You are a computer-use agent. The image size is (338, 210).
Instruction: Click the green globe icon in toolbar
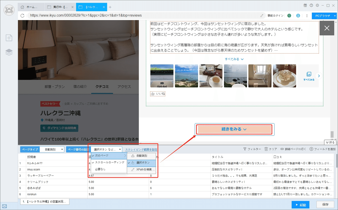(x=289, y=16)
